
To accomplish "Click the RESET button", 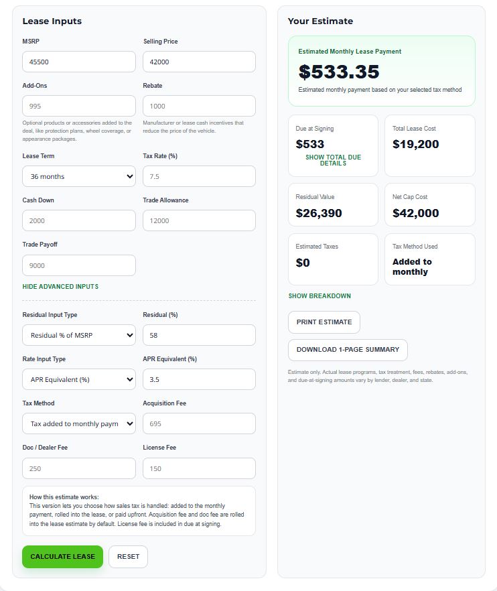I will 128,556.
